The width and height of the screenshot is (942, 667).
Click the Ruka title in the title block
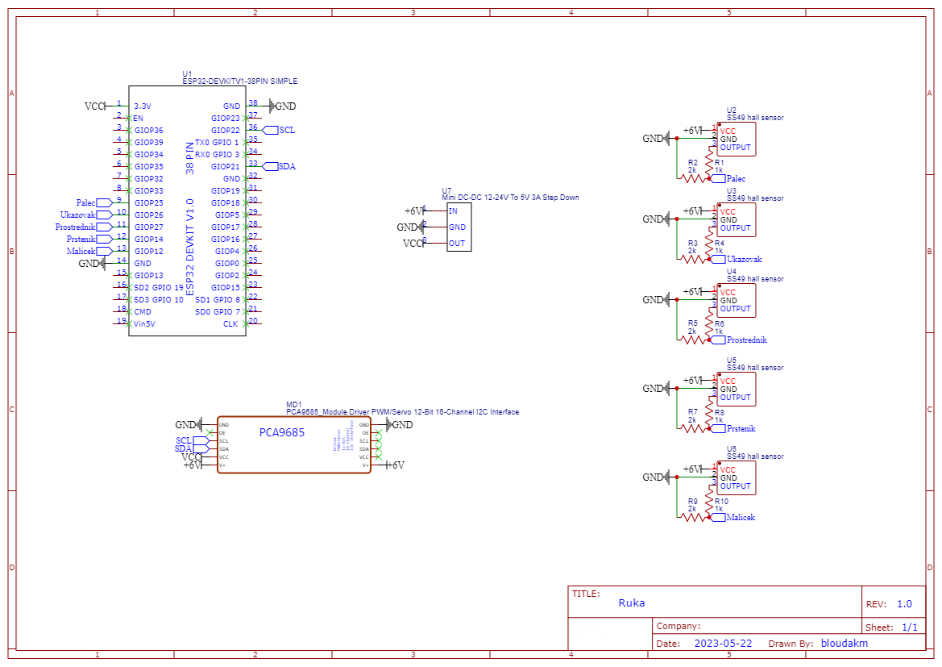(x=631, y=602)
